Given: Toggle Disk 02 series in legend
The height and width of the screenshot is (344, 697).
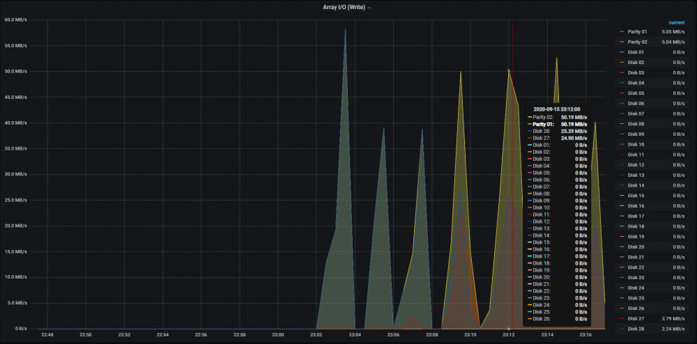Looking at the screenshot, I should coord(636,63).
